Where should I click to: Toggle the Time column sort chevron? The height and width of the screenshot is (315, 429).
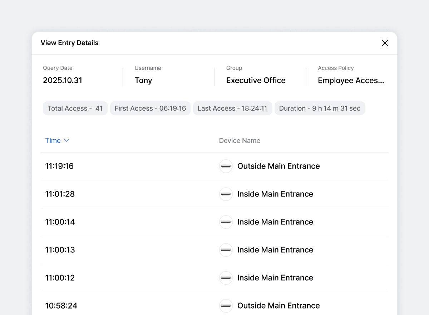coord(66,141)
